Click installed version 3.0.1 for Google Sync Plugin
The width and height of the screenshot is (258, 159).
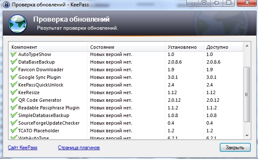pos(173,77)
